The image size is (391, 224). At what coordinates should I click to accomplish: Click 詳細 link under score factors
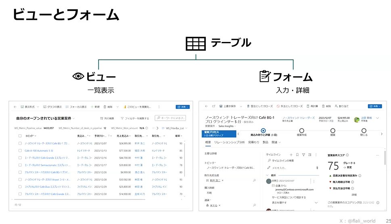354,195
